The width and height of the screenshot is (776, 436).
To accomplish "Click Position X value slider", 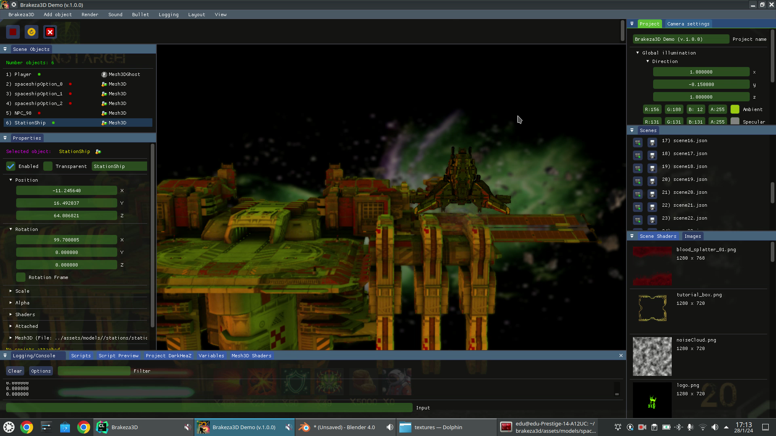I will pos(67,191).
